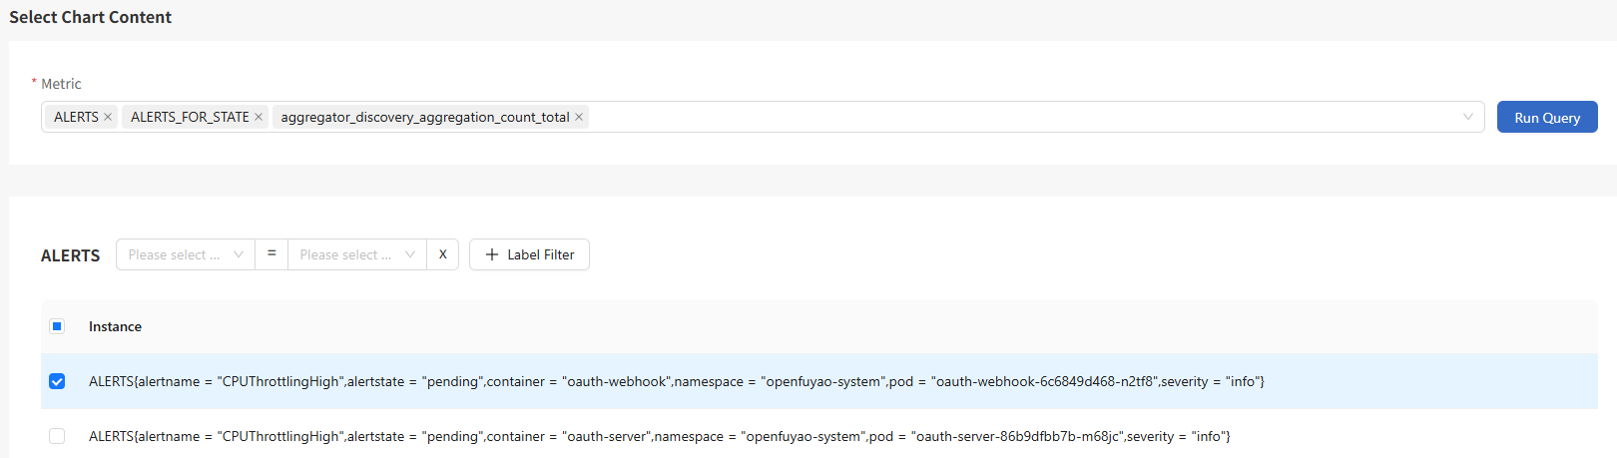Check the oauth-server alert row checkbox
1617x458 pixels.
click(57, 436)
